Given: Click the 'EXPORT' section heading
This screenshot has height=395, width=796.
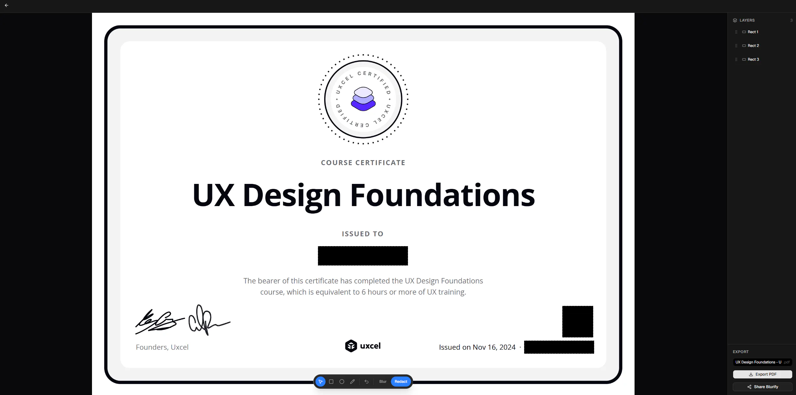Looking at the screenshot, I should (741, 352).
